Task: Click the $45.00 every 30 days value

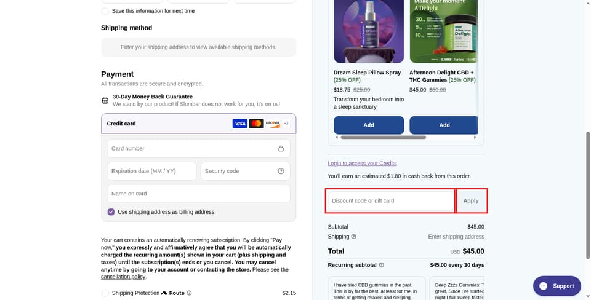Action: coord(457,265)
